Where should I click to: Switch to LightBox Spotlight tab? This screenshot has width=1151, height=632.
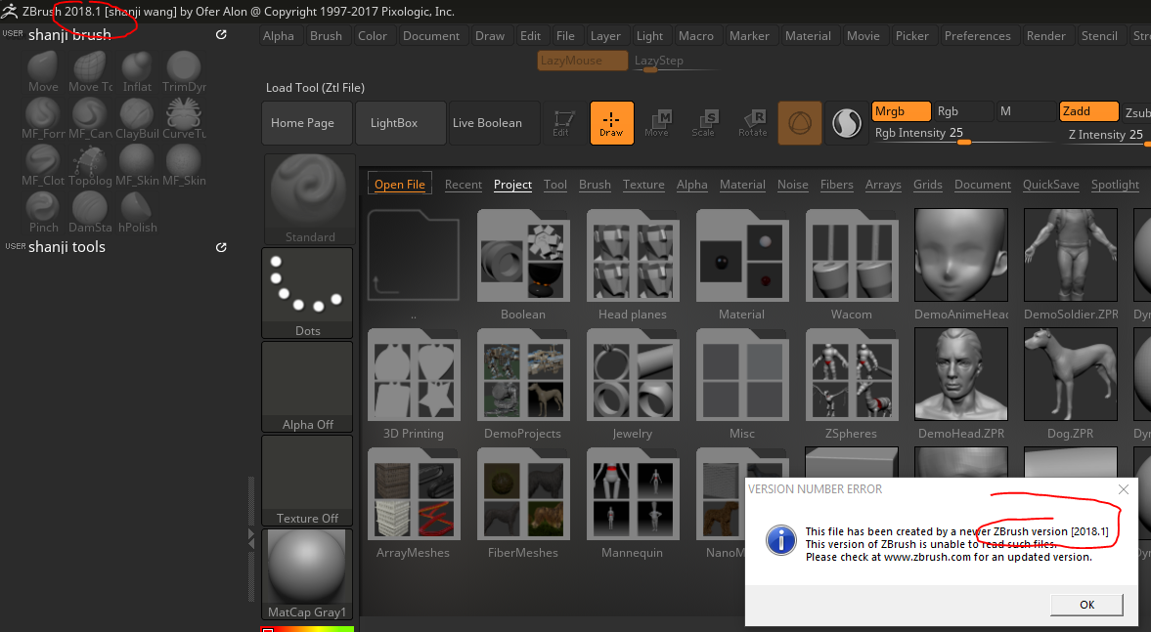pos(1115,185)
